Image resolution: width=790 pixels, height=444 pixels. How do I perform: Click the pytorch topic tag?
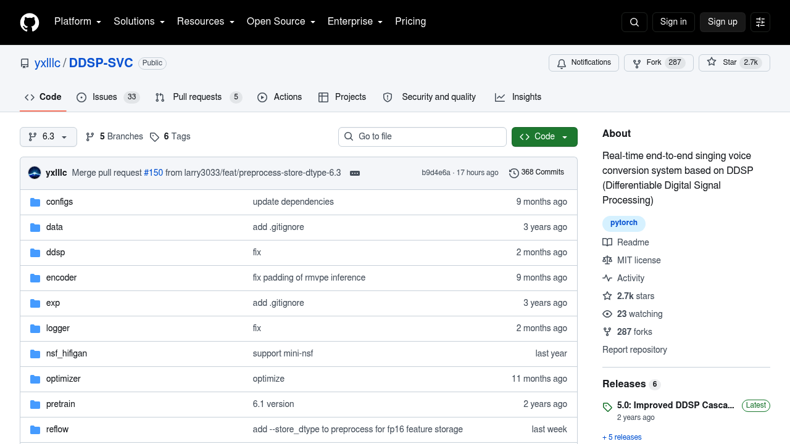tap(624, 223)
